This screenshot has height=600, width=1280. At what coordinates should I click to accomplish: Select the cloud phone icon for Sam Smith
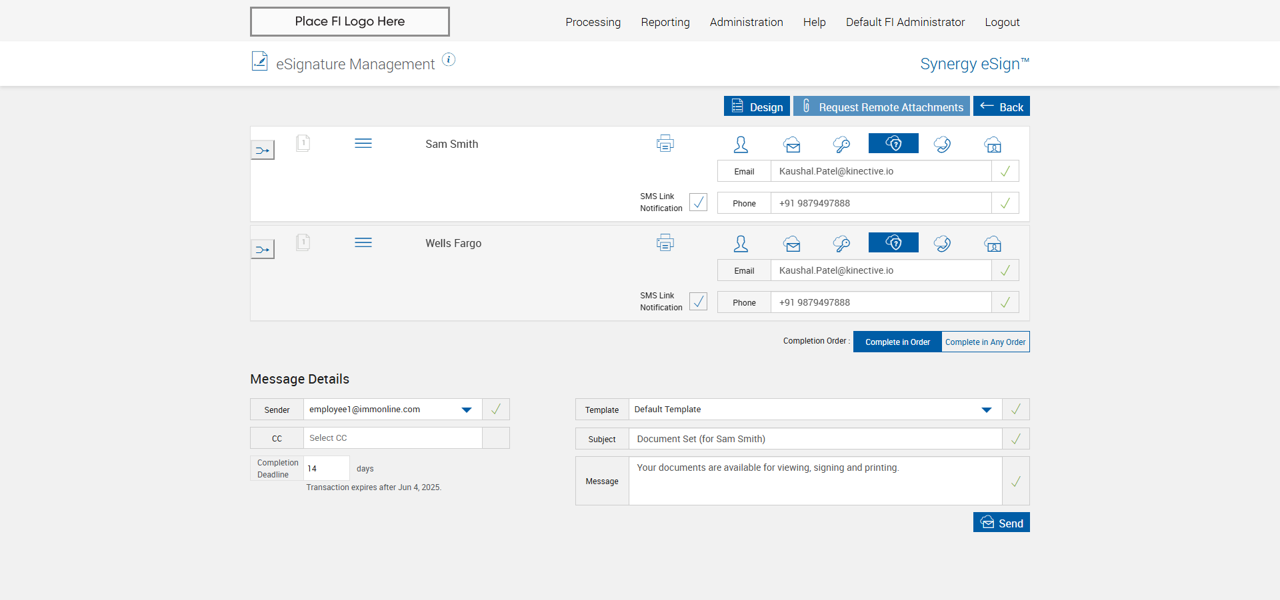pyautogui.click(x=942, y=145)
